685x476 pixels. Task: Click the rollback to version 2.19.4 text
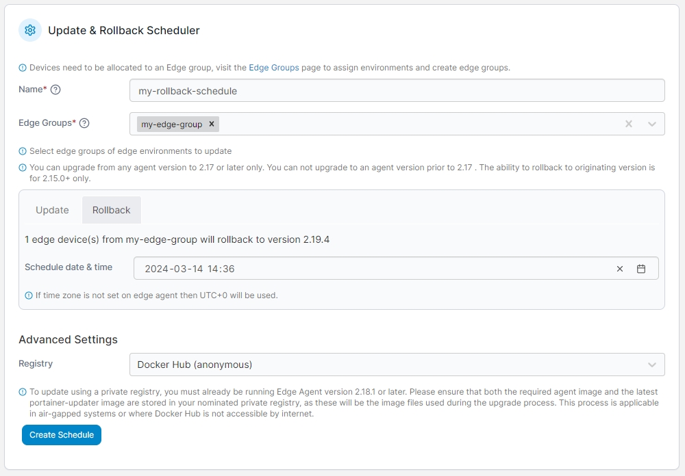(x=177, y=239)
